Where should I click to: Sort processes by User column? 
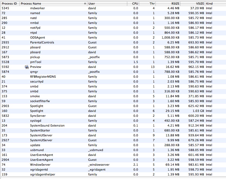(107, 4)
